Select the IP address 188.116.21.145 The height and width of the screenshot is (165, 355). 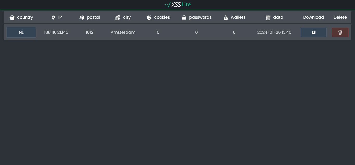coord(56,32)
